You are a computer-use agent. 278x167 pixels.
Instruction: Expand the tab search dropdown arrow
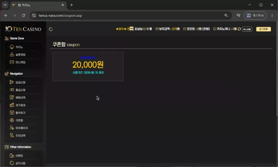tap(5, 5)
